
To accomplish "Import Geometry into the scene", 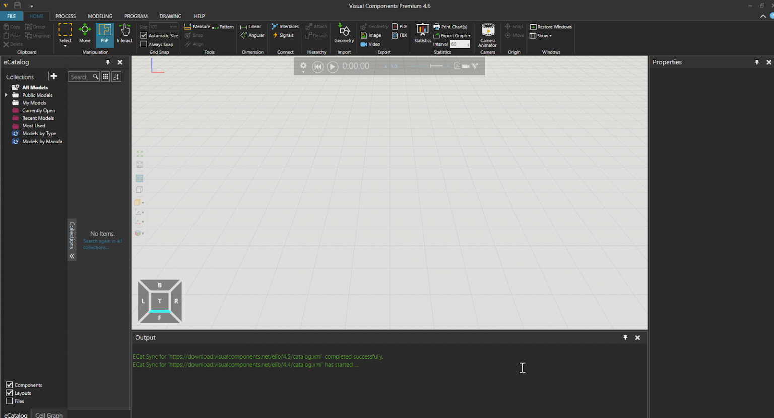I will click(344, 34).
